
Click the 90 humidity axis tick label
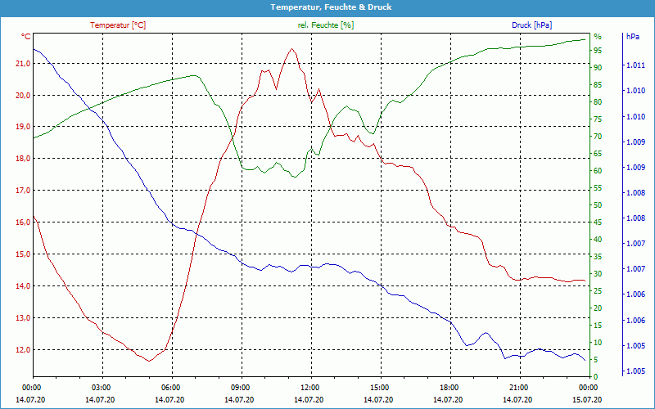[598, 68]
